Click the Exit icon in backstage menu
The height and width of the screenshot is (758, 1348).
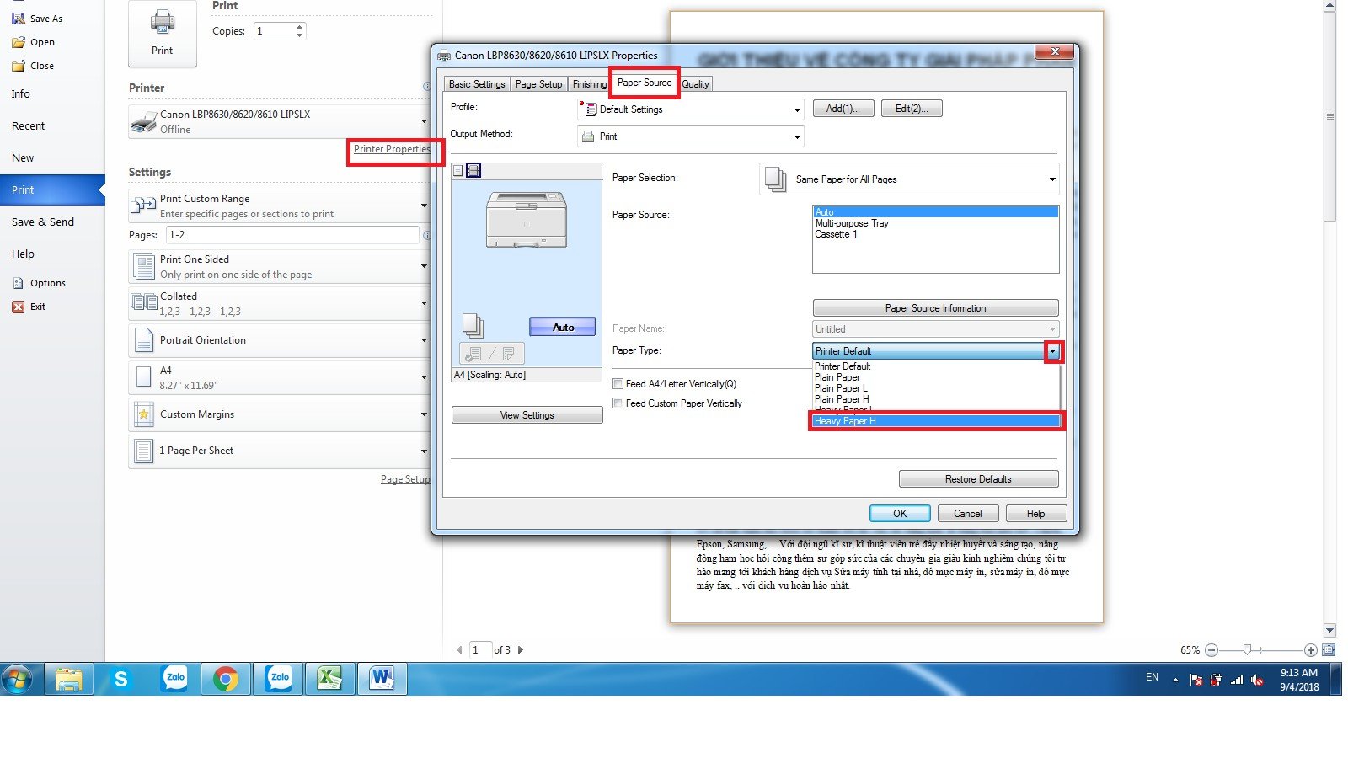pyautogui.click(x=18, y=307)
